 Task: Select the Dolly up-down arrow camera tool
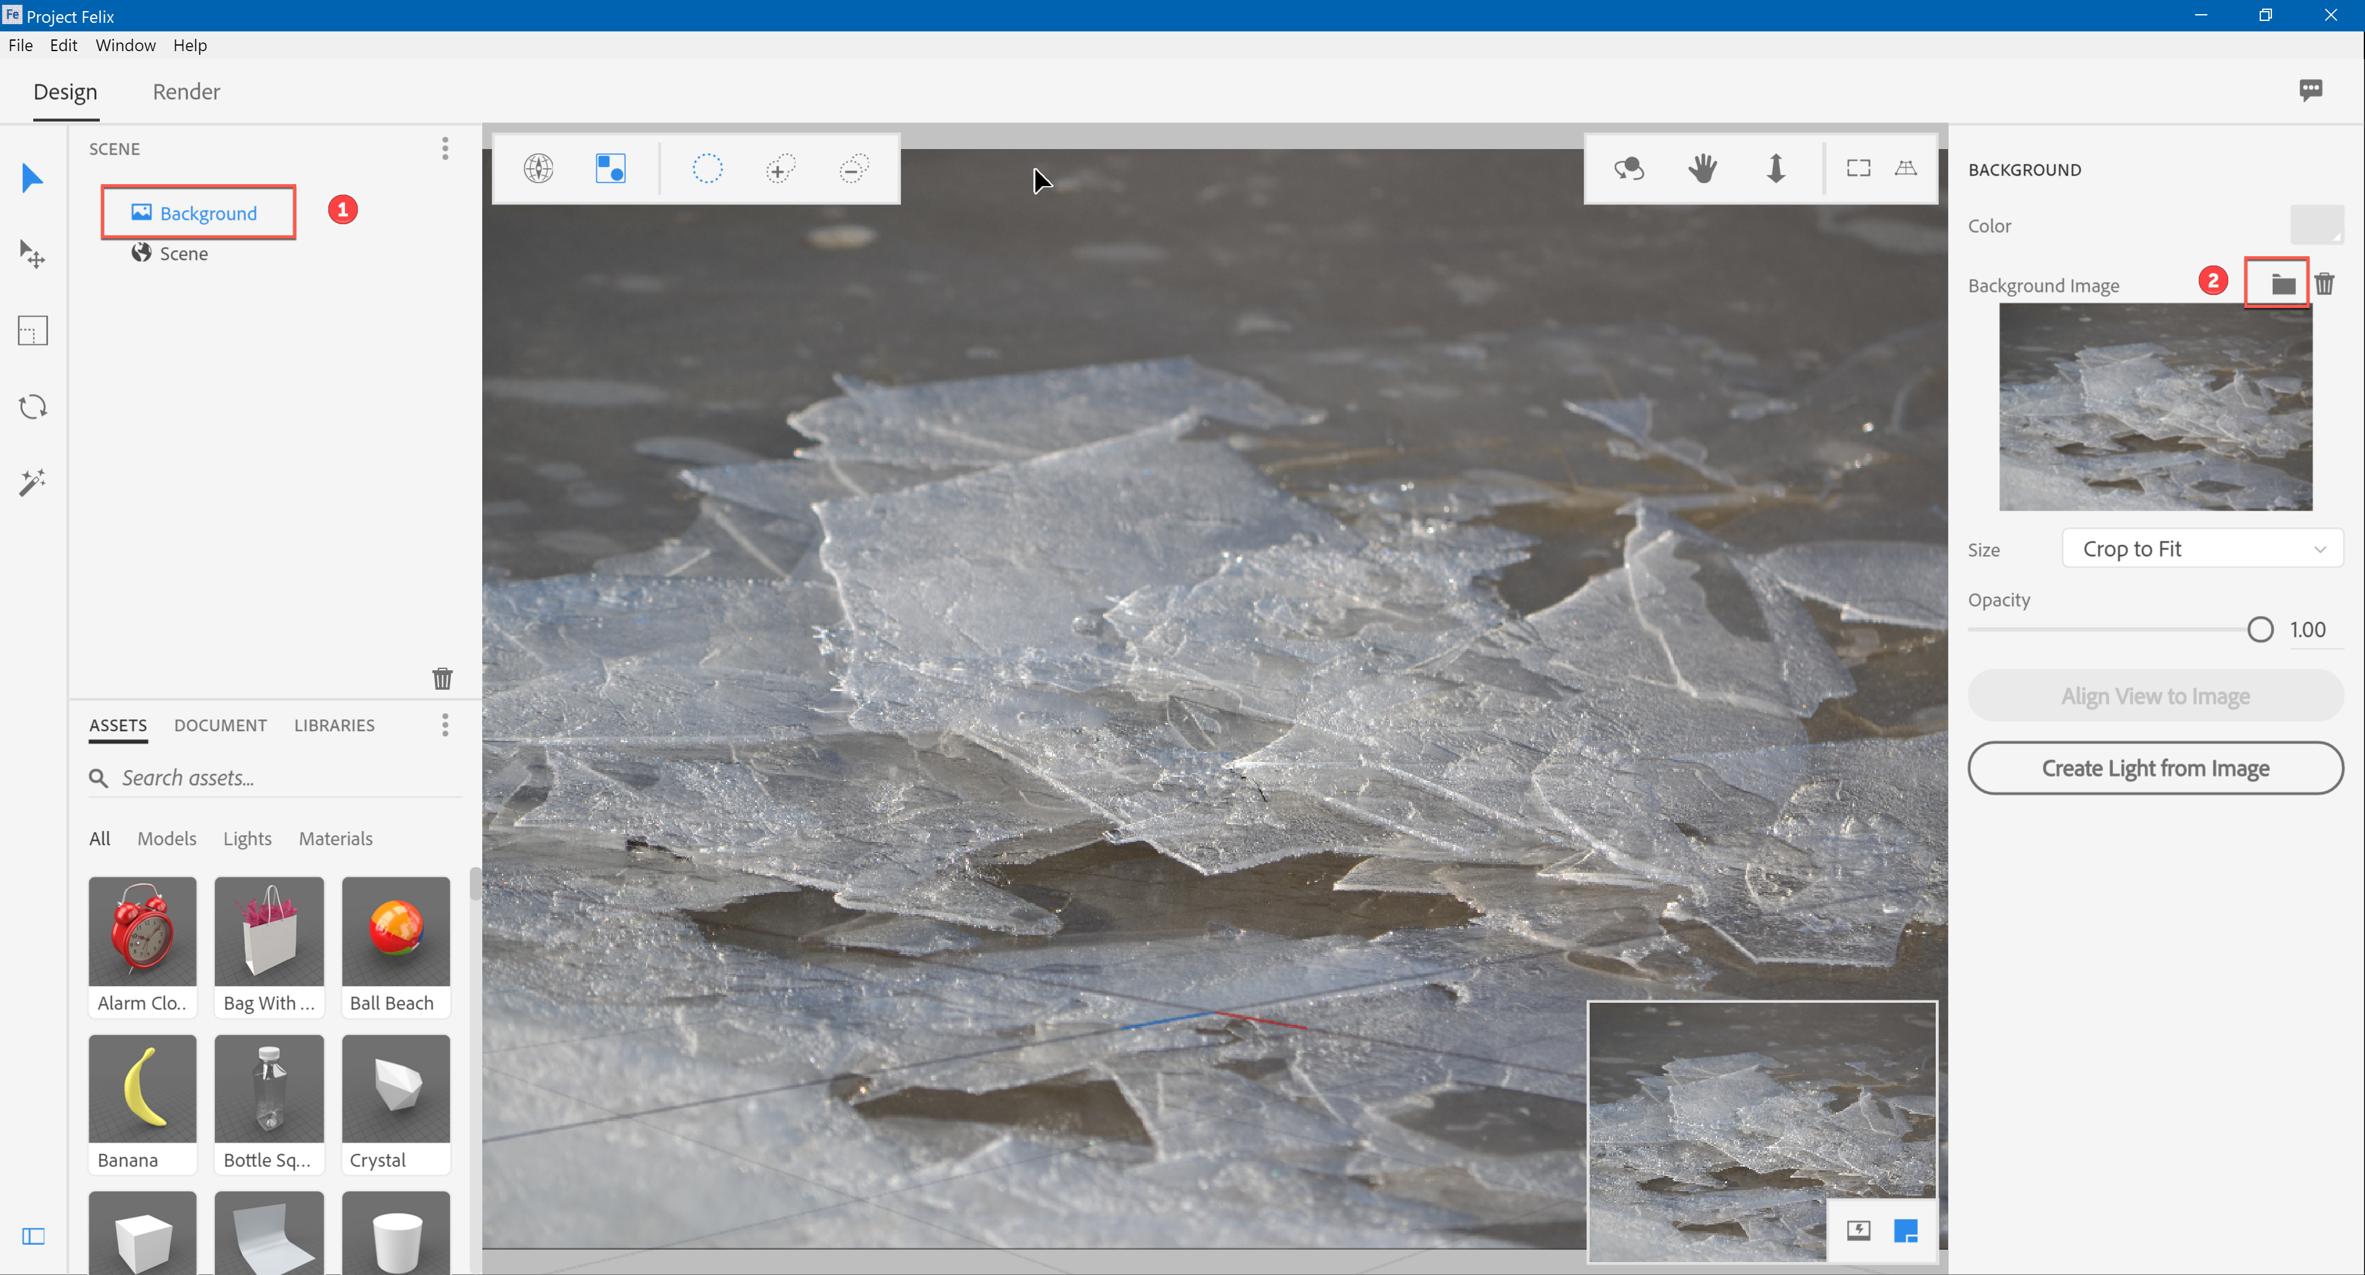[1776, 169]
